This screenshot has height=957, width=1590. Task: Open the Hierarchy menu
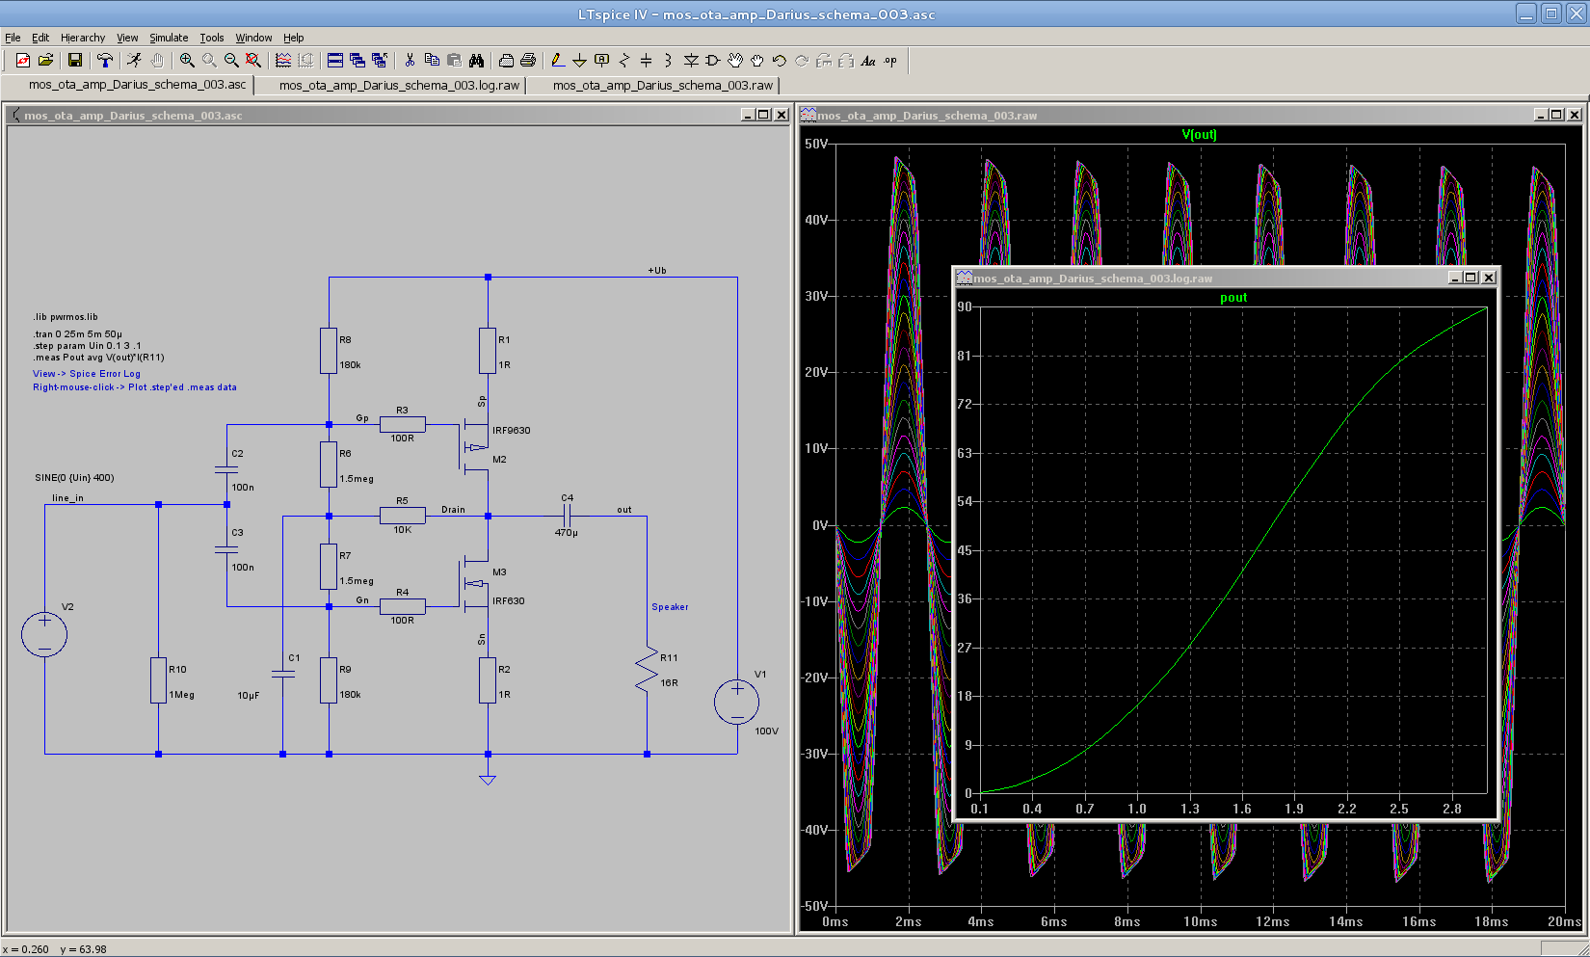click(83, 38)
